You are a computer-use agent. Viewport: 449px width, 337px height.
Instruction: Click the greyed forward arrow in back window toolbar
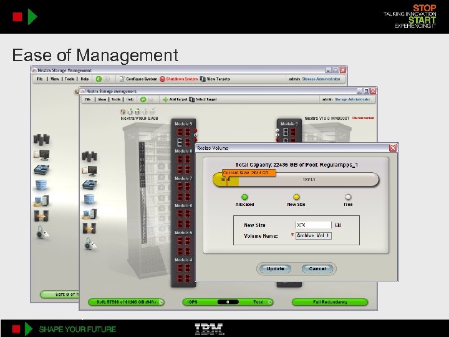coord(106,79)
